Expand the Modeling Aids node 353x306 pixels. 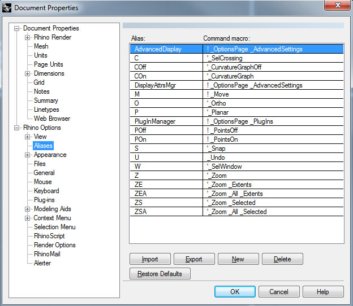pos(28,209)
